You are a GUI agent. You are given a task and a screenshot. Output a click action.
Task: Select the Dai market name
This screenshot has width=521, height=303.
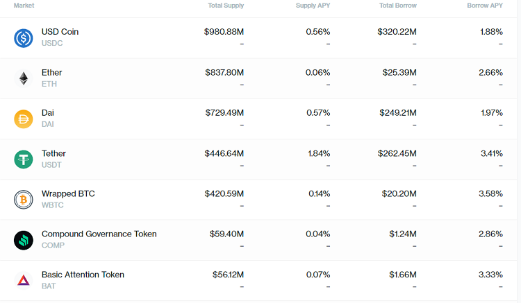[48, 112]
